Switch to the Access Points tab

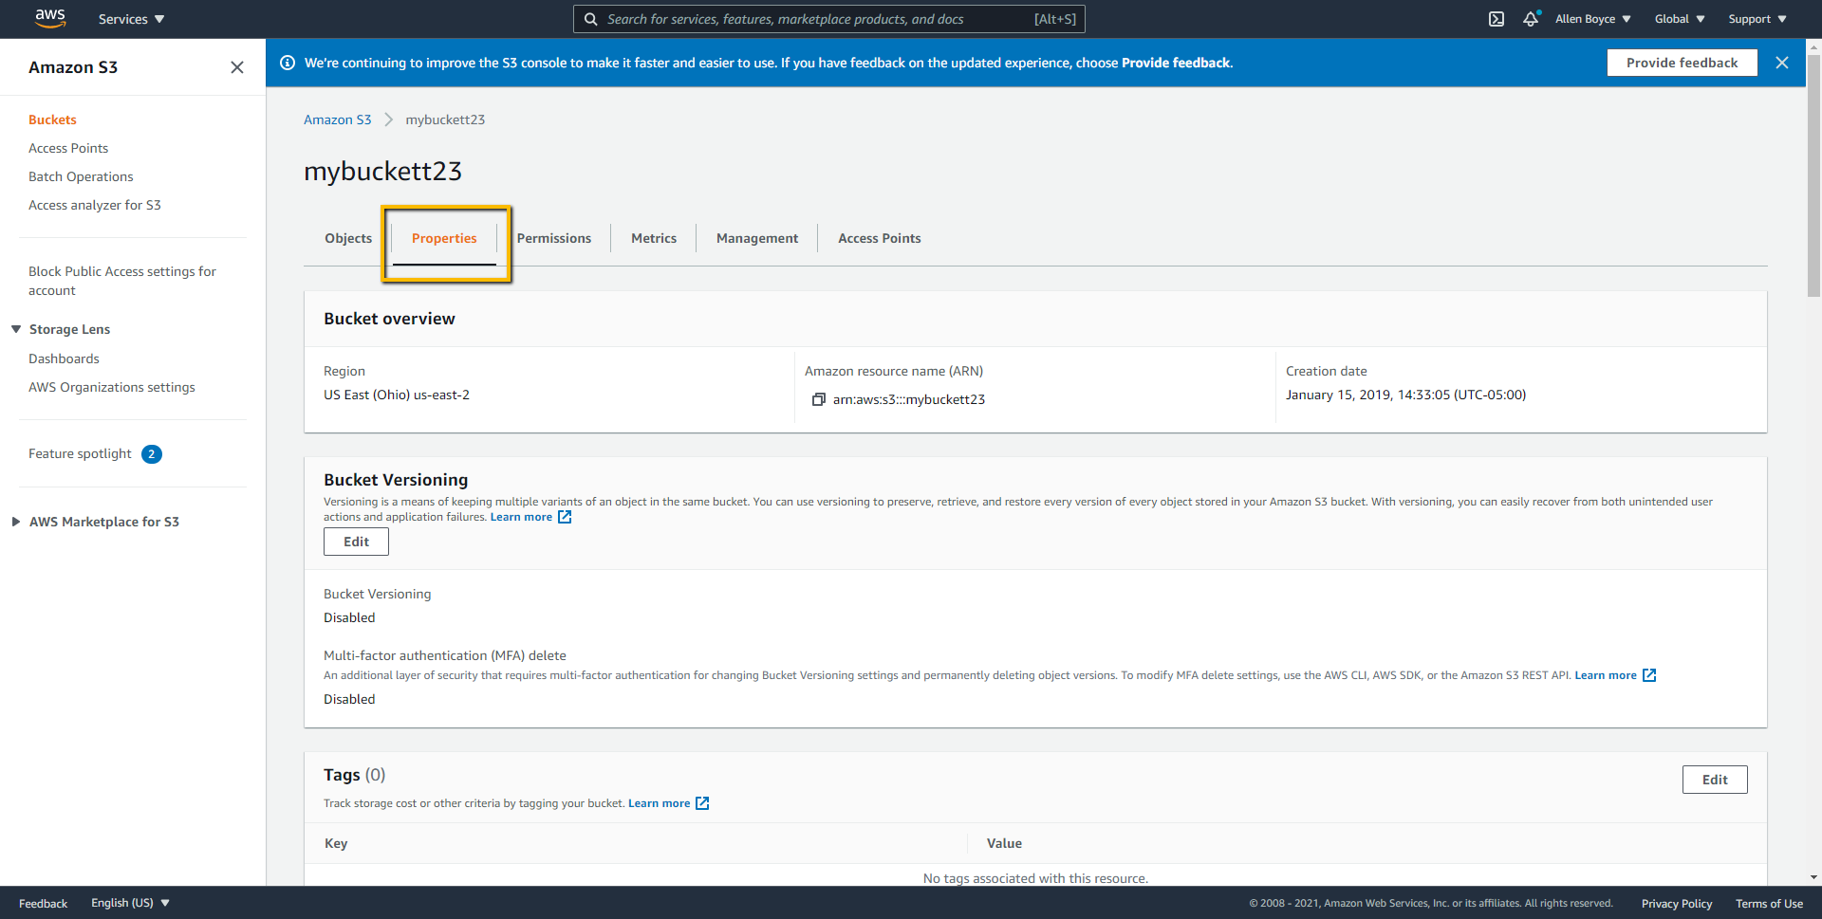click(880, 238)
